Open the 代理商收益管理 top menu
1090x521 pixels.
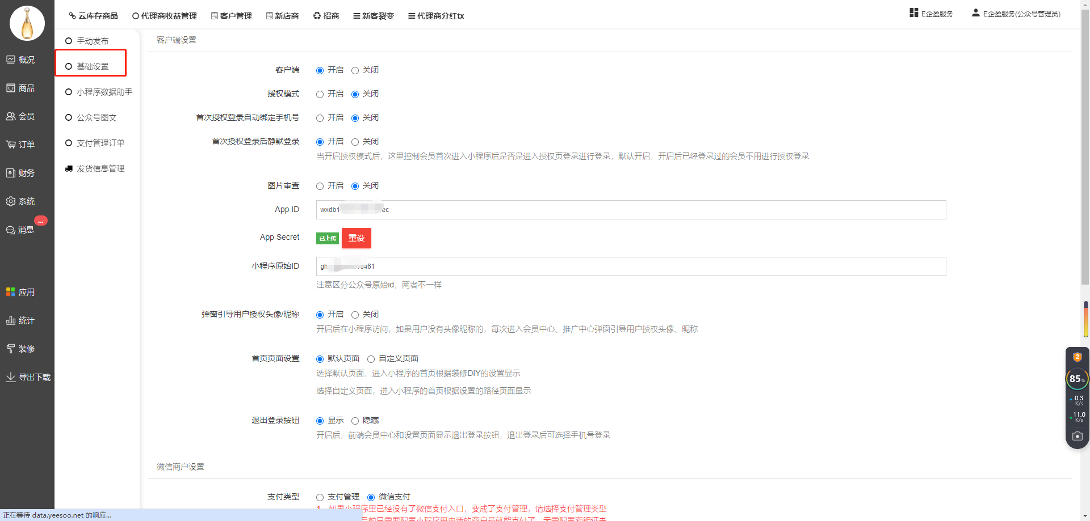coord(164,16)
